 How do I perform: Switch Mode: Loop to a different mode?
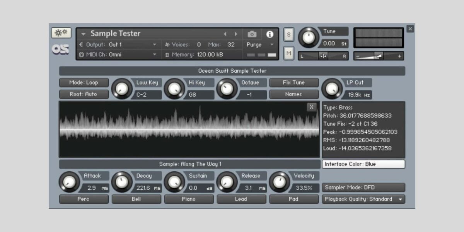click(84, 82)
